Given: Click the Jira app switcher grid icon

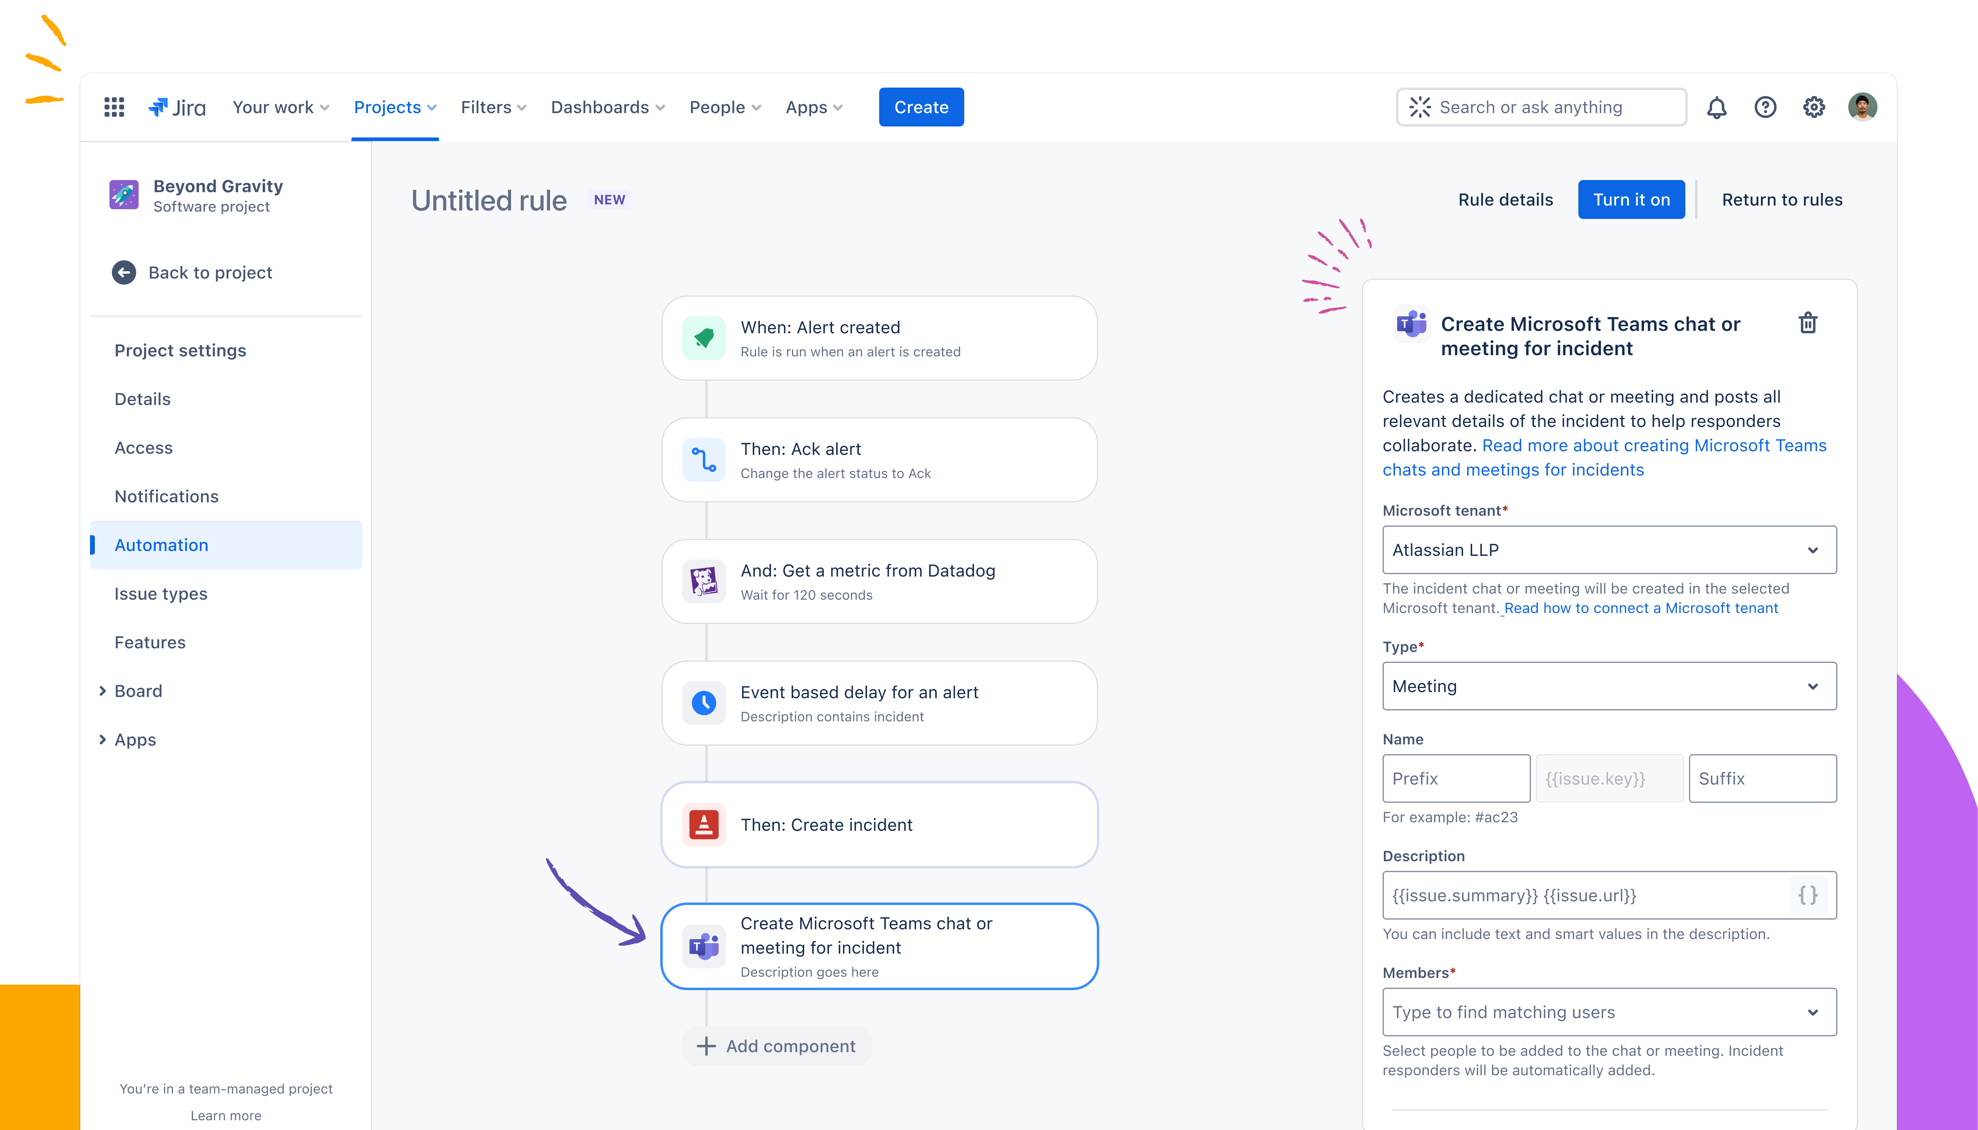Looking at the screenshot, I should (x=113, y=107).
